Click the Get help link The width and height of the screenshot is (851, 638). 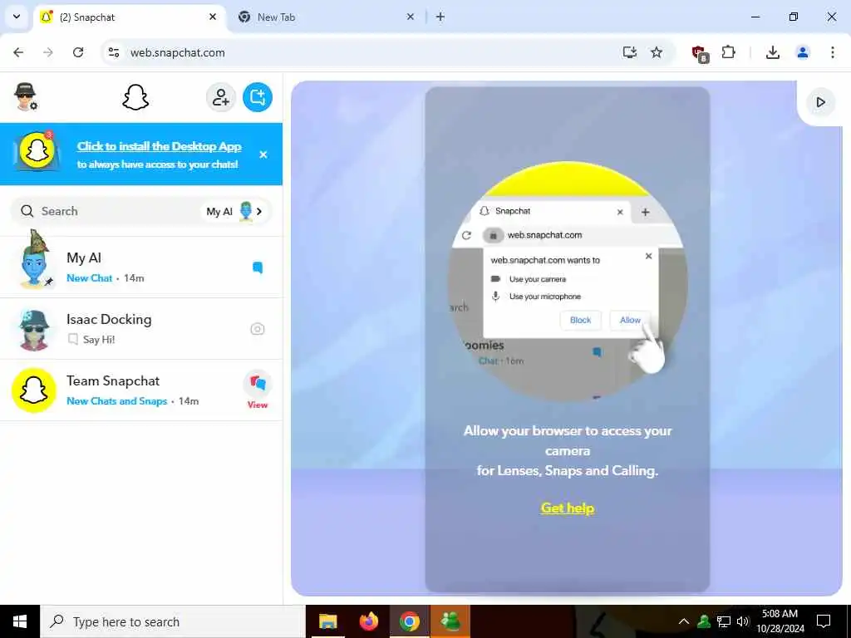pos(567,508)
